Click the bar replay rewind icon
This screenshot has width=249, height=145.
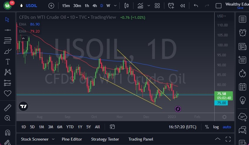click(x=183, y=6)
